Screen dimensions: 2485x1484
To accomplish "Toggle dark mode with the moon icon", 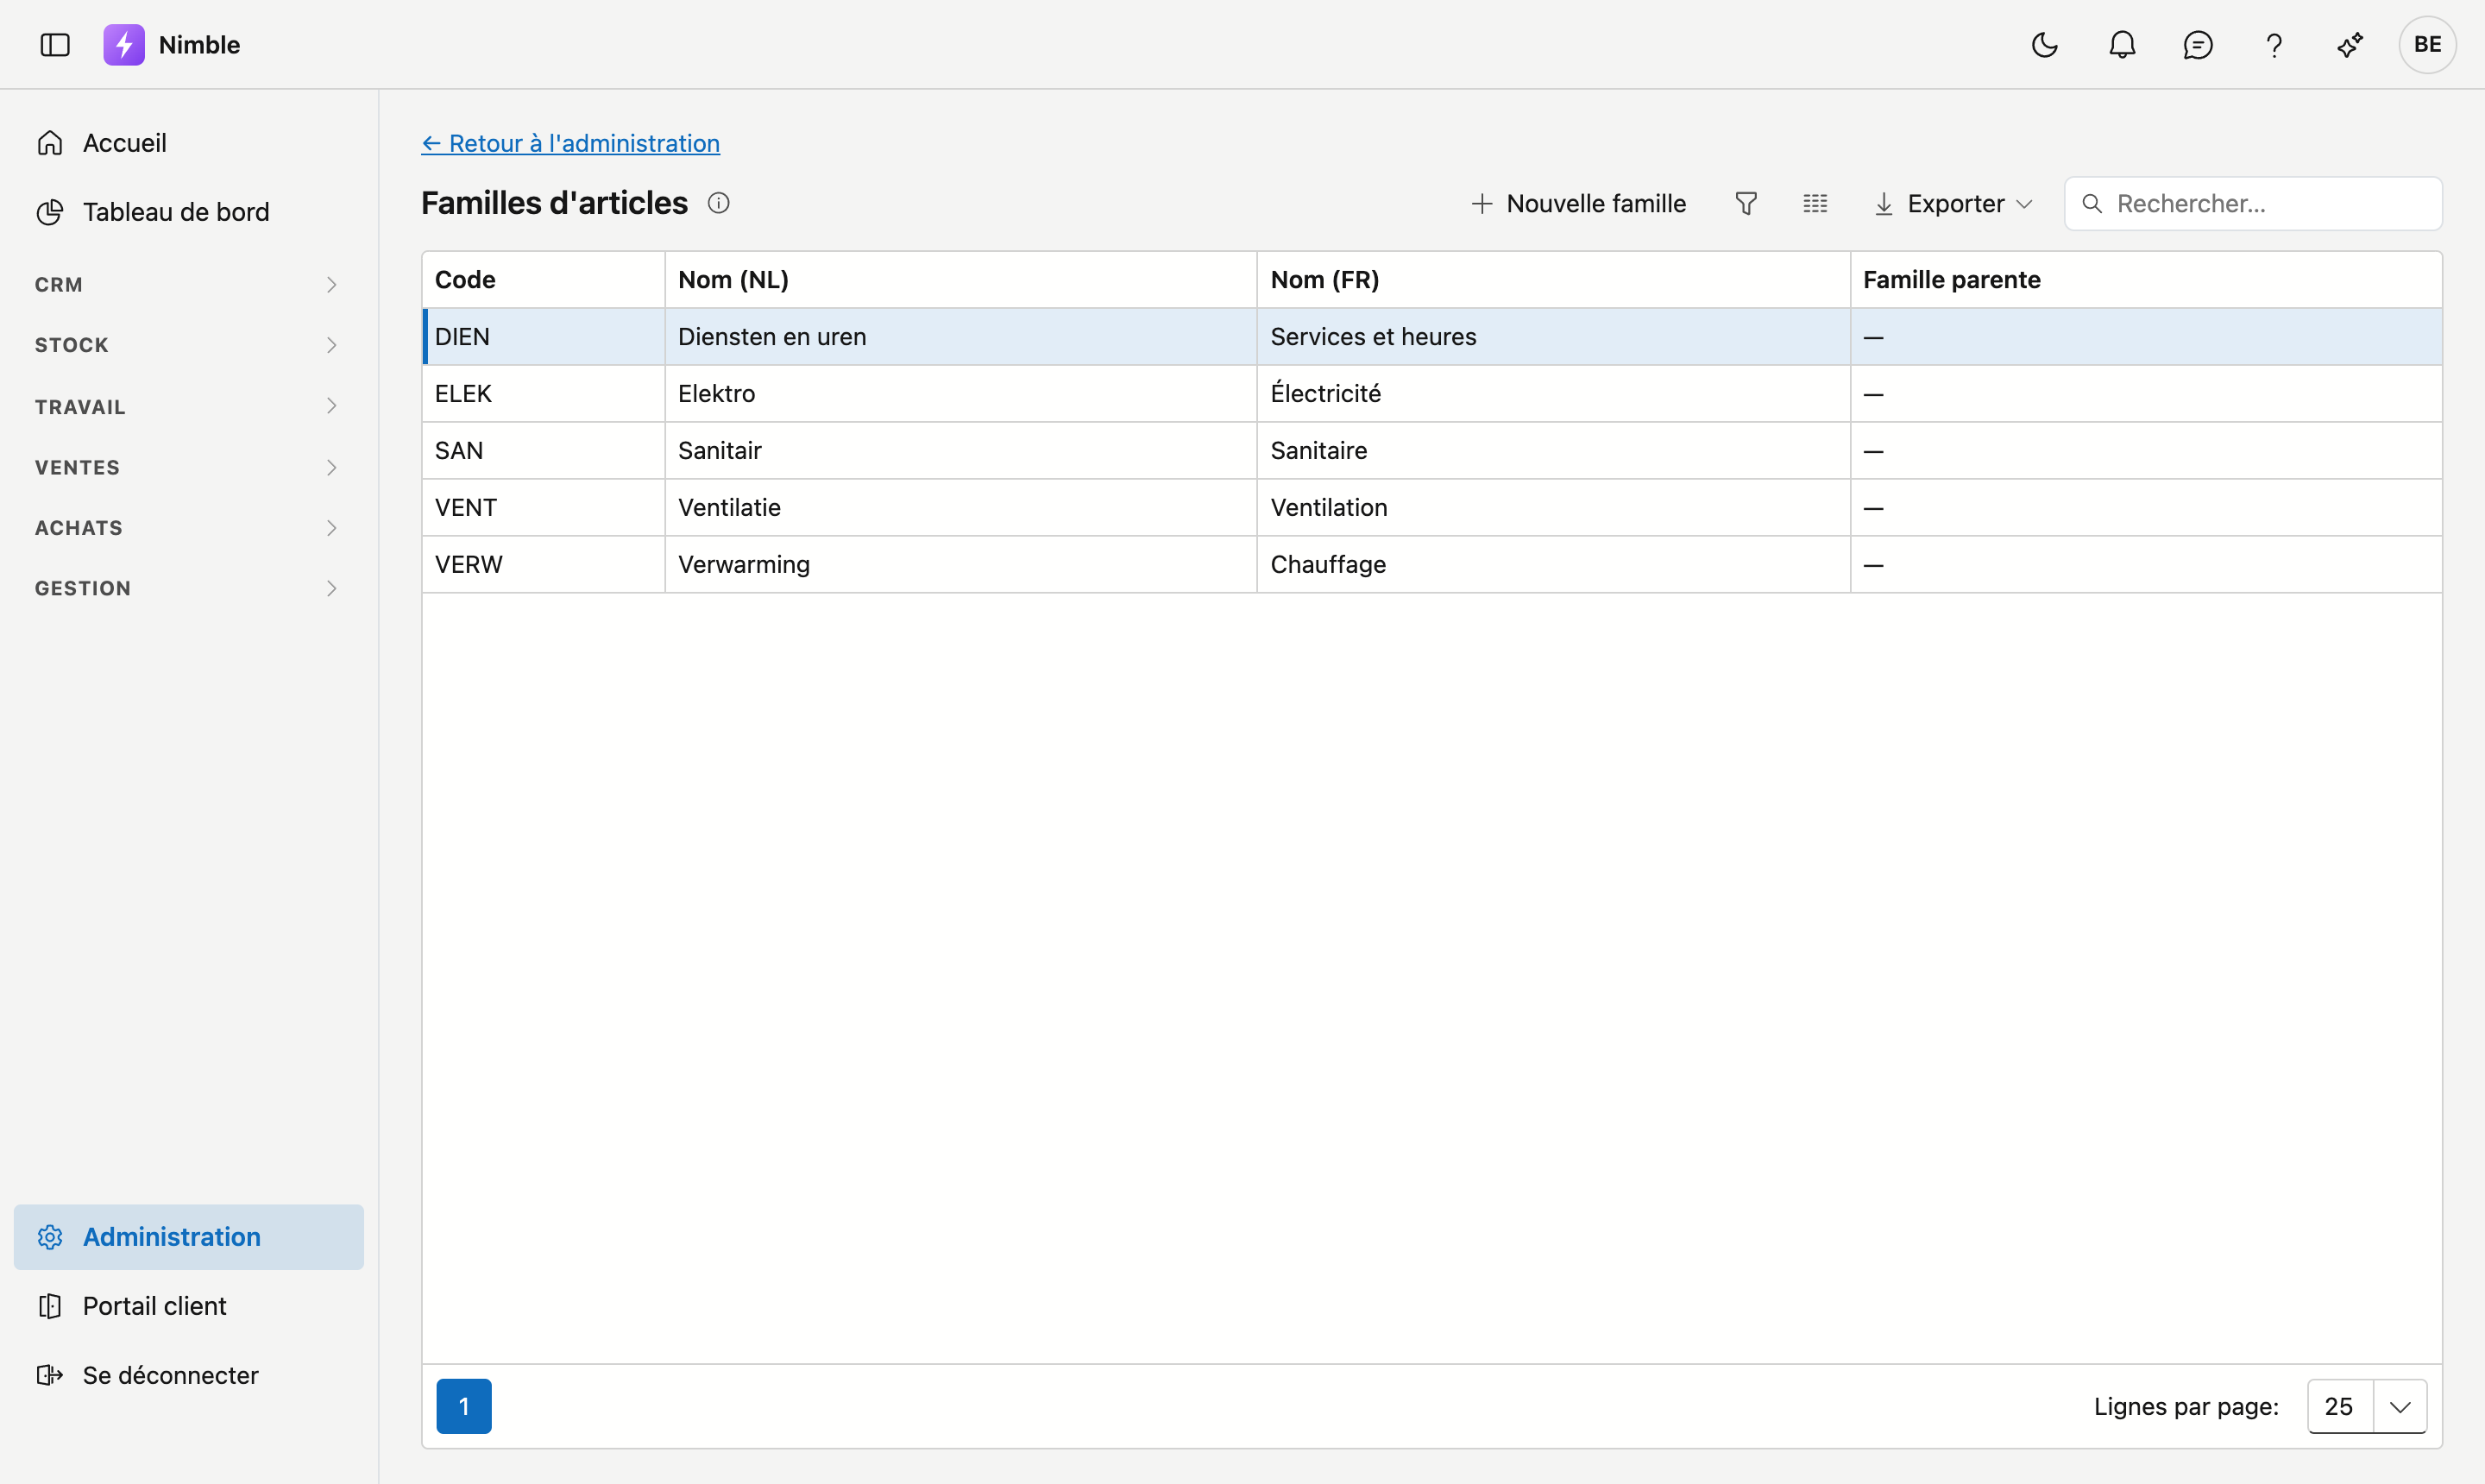I will click(2044, 45).
